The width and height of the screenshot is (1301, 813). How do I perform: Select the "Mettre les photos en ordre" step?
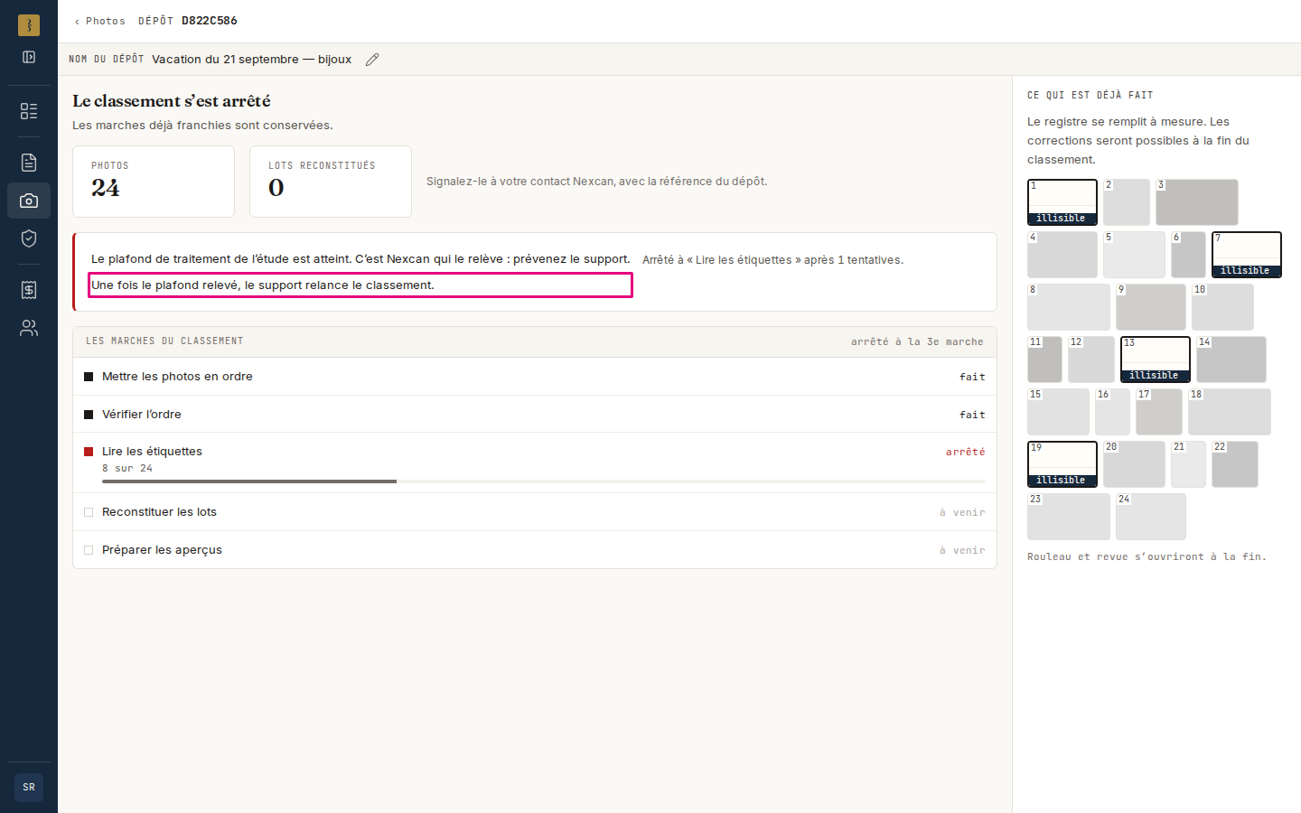click(535, 377)
